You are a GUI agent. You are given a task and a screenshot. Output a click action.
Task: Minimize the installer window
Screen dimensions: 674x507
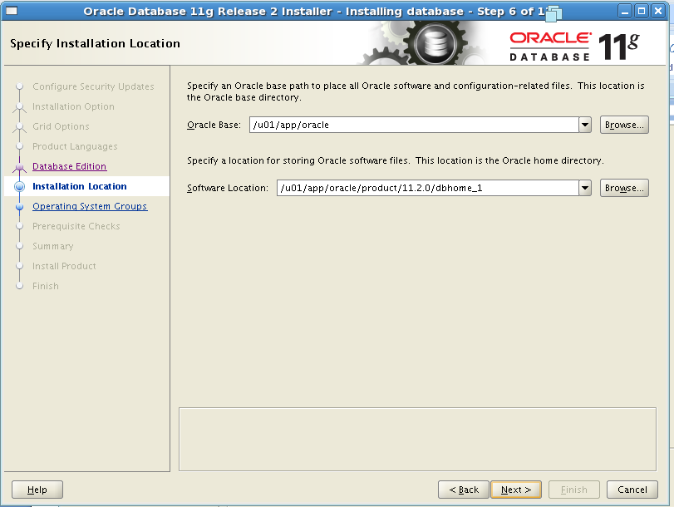[625, 11]
